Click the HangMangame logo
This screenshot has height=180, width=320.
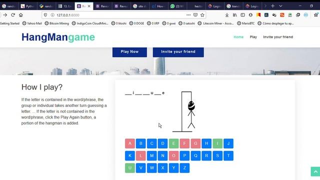58,37
